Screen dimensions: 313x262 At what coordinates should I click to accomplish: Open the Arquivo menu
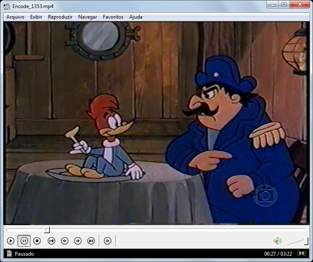click(15, 17)
